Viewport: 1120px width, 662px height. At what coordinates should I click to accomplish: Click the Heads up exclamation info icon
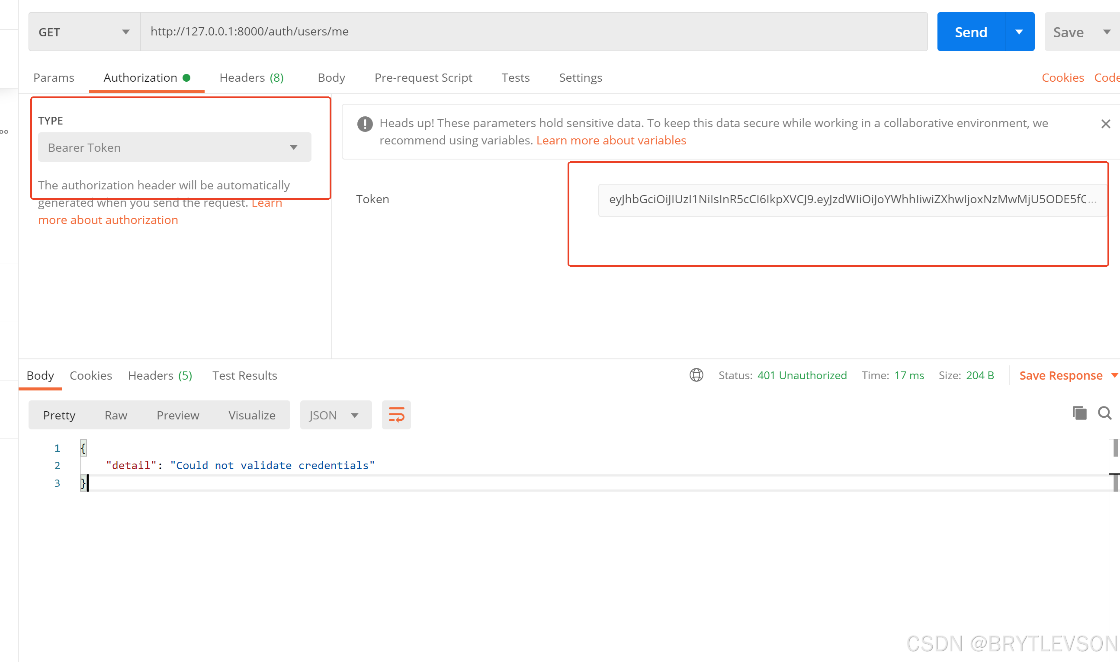(365, 124)
